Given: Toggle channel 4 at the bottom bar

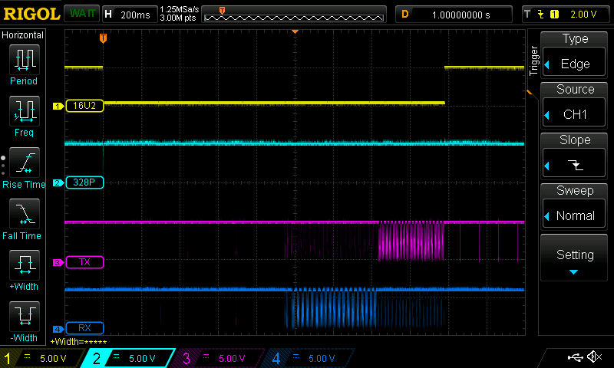Looking at the screenshot, I should [x=307, y=358].
